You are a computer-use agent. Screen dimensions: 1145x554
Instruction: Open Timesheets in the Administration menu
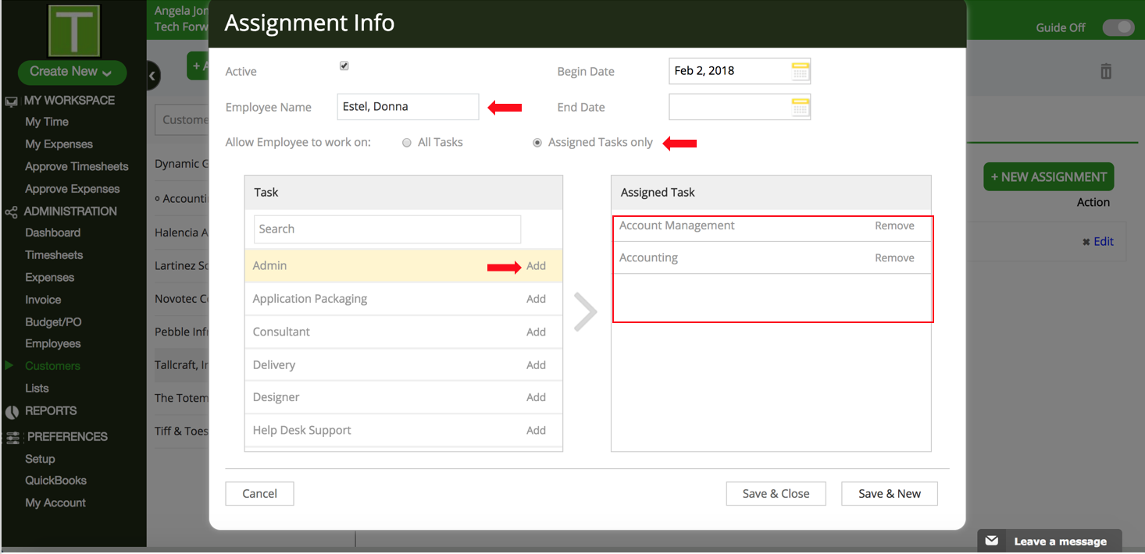[x=54, y=255]
